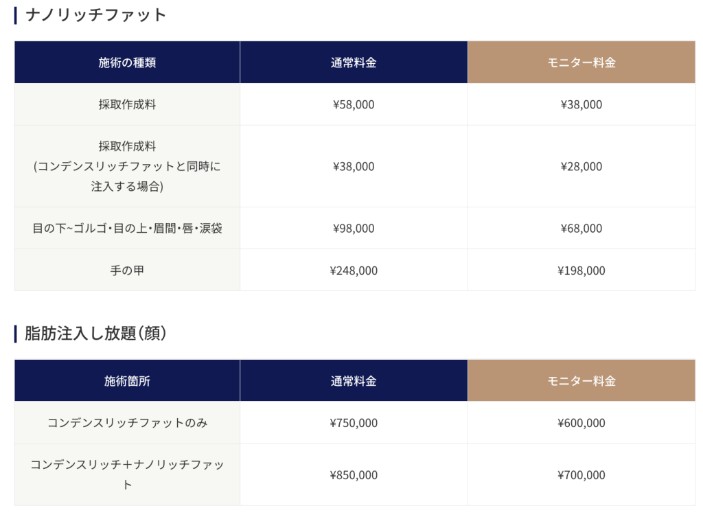Select the コンデンスリッチファットと同時に注入する場合 row label
Image resolution: width=703 pixels, height=517 pixels.
127,166
